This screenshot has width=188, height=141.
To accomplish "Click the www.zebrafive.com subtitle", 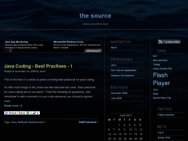I will (x=95, y=24).
